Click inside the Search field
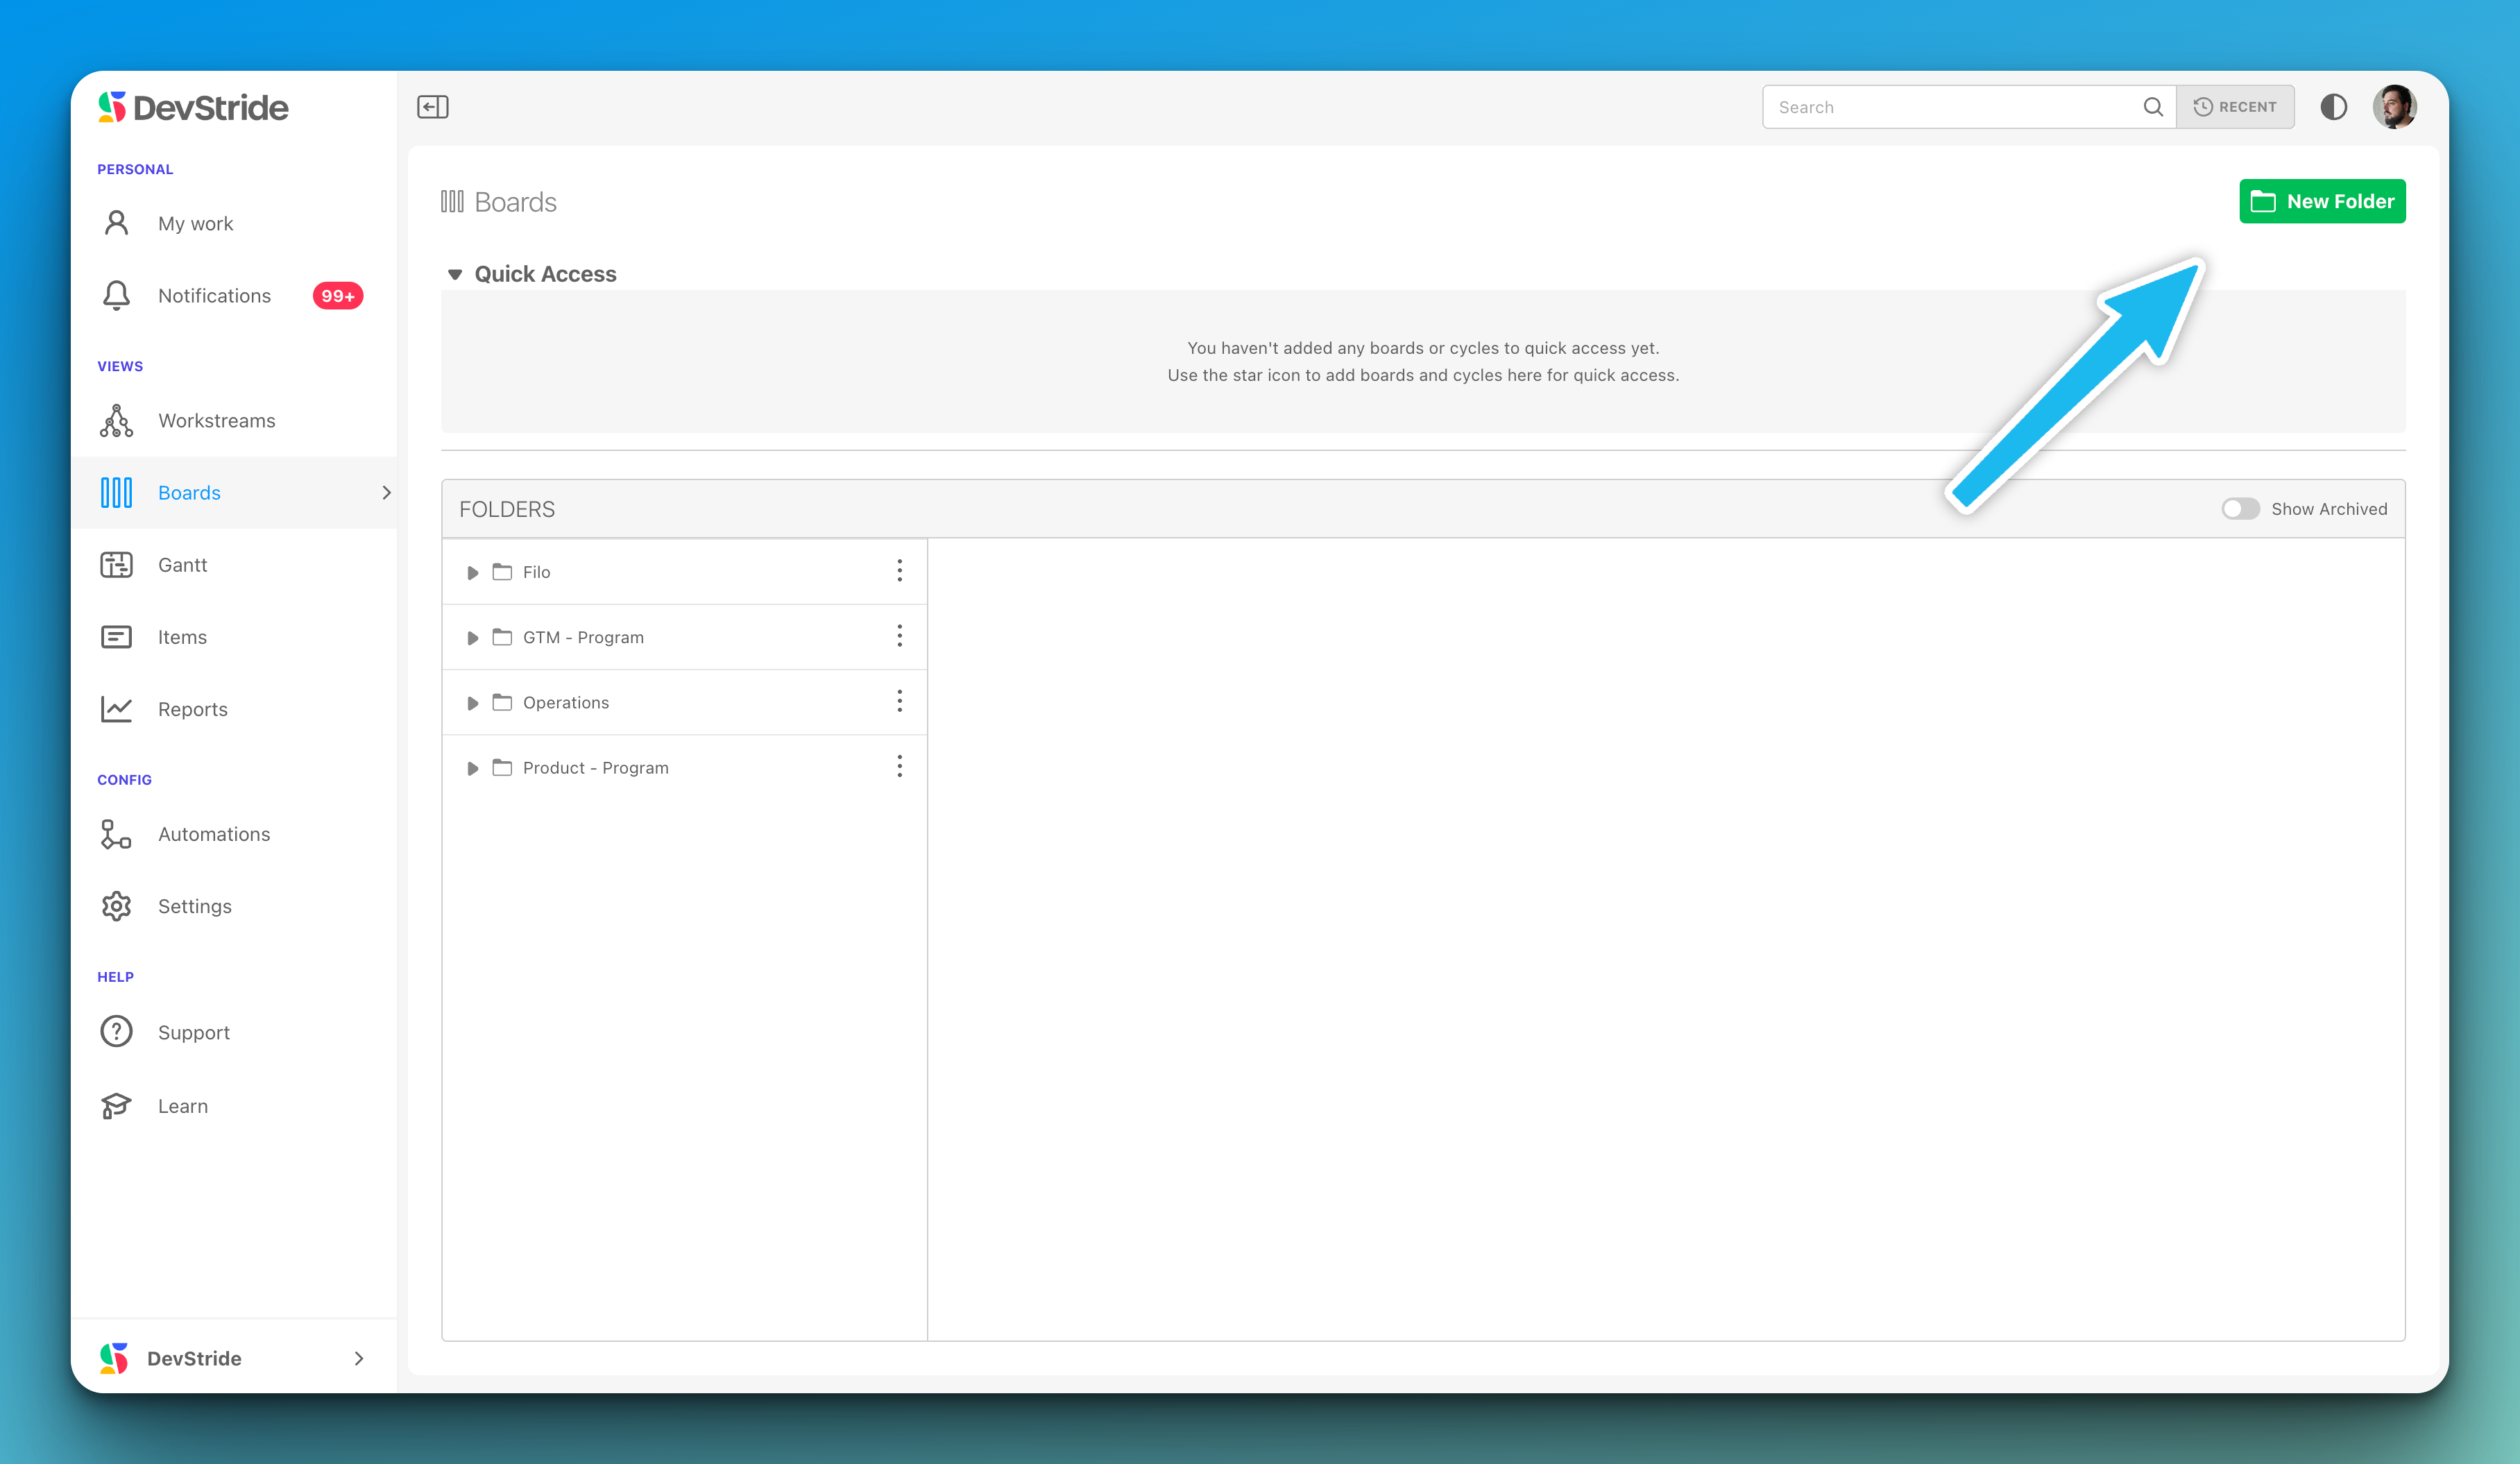Screen dimensions: 2520x1464 click(x=1950, y=107)
